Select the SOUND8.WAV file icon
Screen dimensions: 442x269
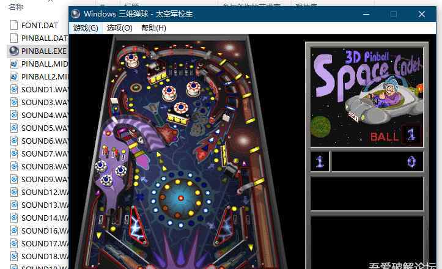(14, 166)
